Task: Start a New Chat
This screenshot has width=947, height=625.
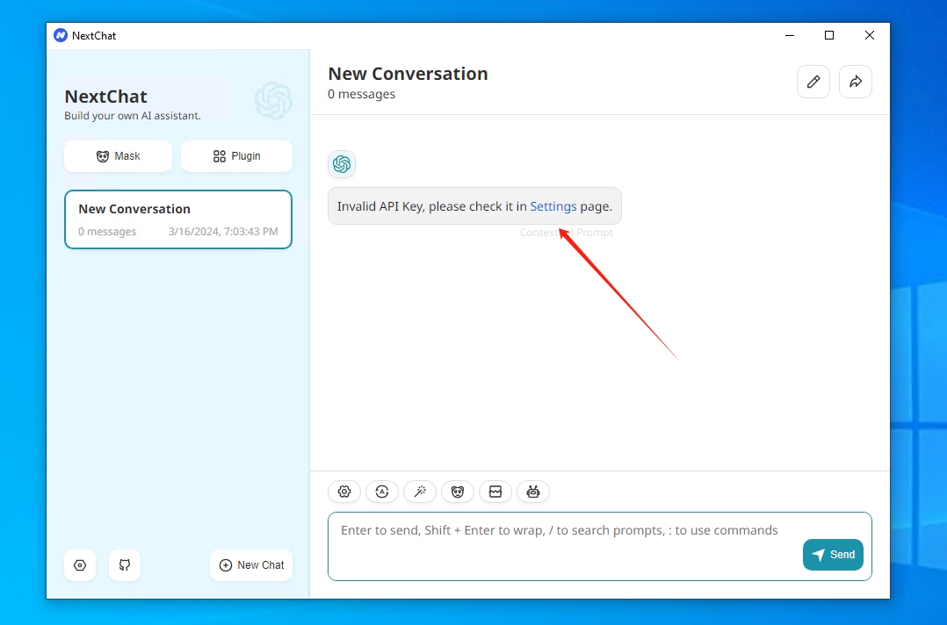Action: pos(251,565)
